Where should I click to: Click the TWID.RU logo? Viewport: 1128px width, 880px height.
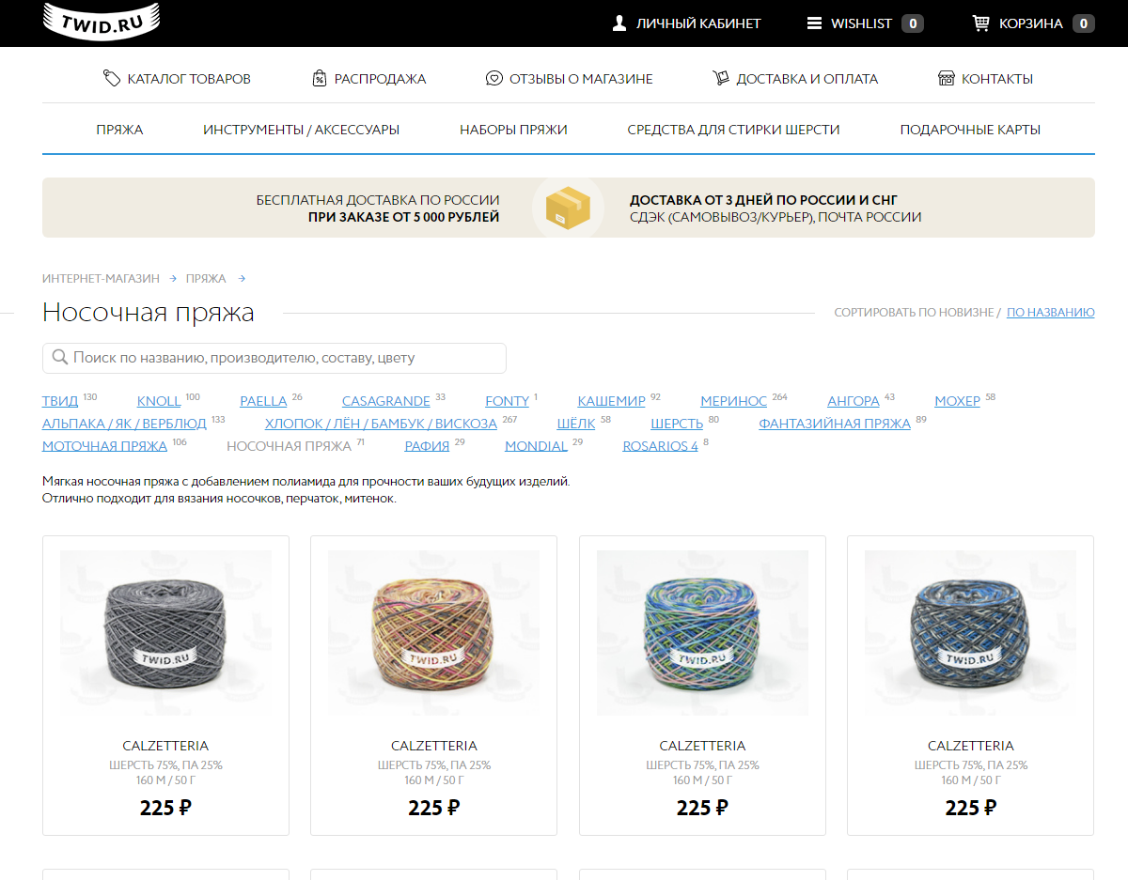click(x=102, y=21)
